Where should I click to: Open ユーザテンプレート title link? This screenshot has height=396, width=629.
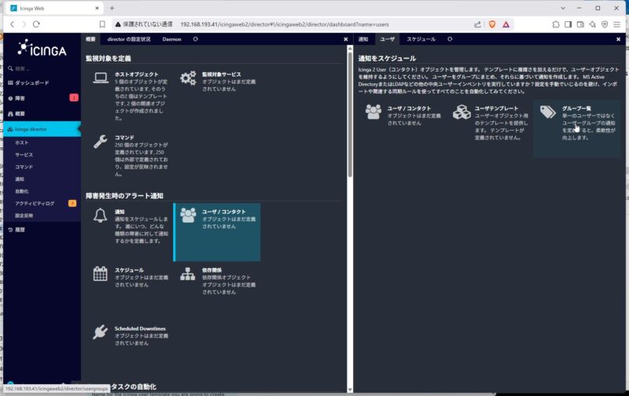click(x=496, y=109)
